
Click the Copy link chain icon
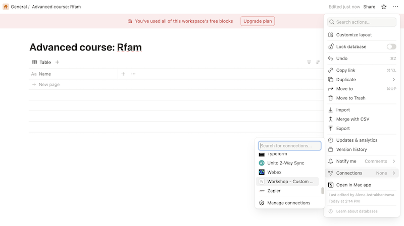[x=331, y=70]
